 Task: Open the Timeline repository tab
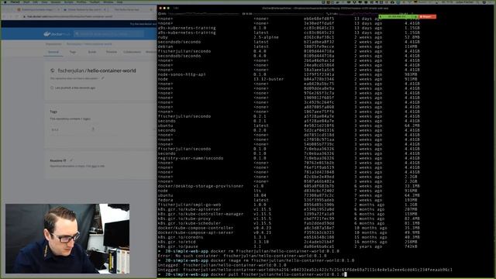(x=112, y=52)
